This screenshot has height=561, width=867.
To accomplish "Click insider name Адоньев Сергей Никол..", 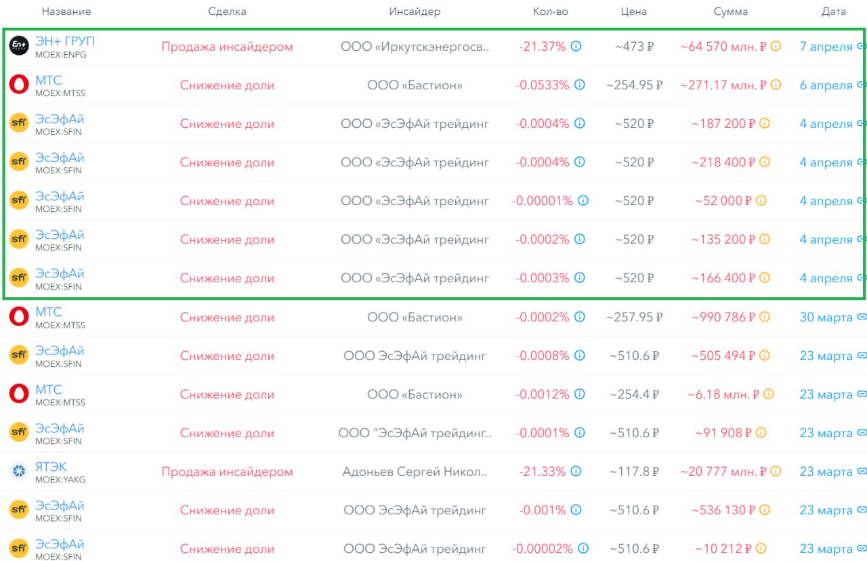I will 415,472.
